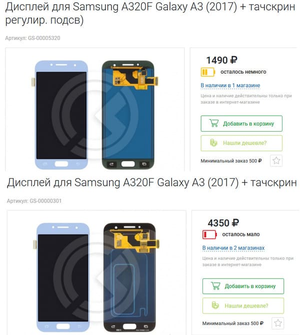The width and height of the screenshot is (300, 335).
Task: Click the coins icon in the first Нашли дешевле?
Action: (x=213, y=143)
